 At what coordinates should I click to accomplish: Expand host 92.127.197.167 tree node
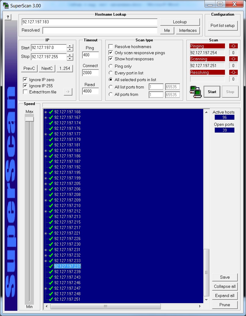45,118
